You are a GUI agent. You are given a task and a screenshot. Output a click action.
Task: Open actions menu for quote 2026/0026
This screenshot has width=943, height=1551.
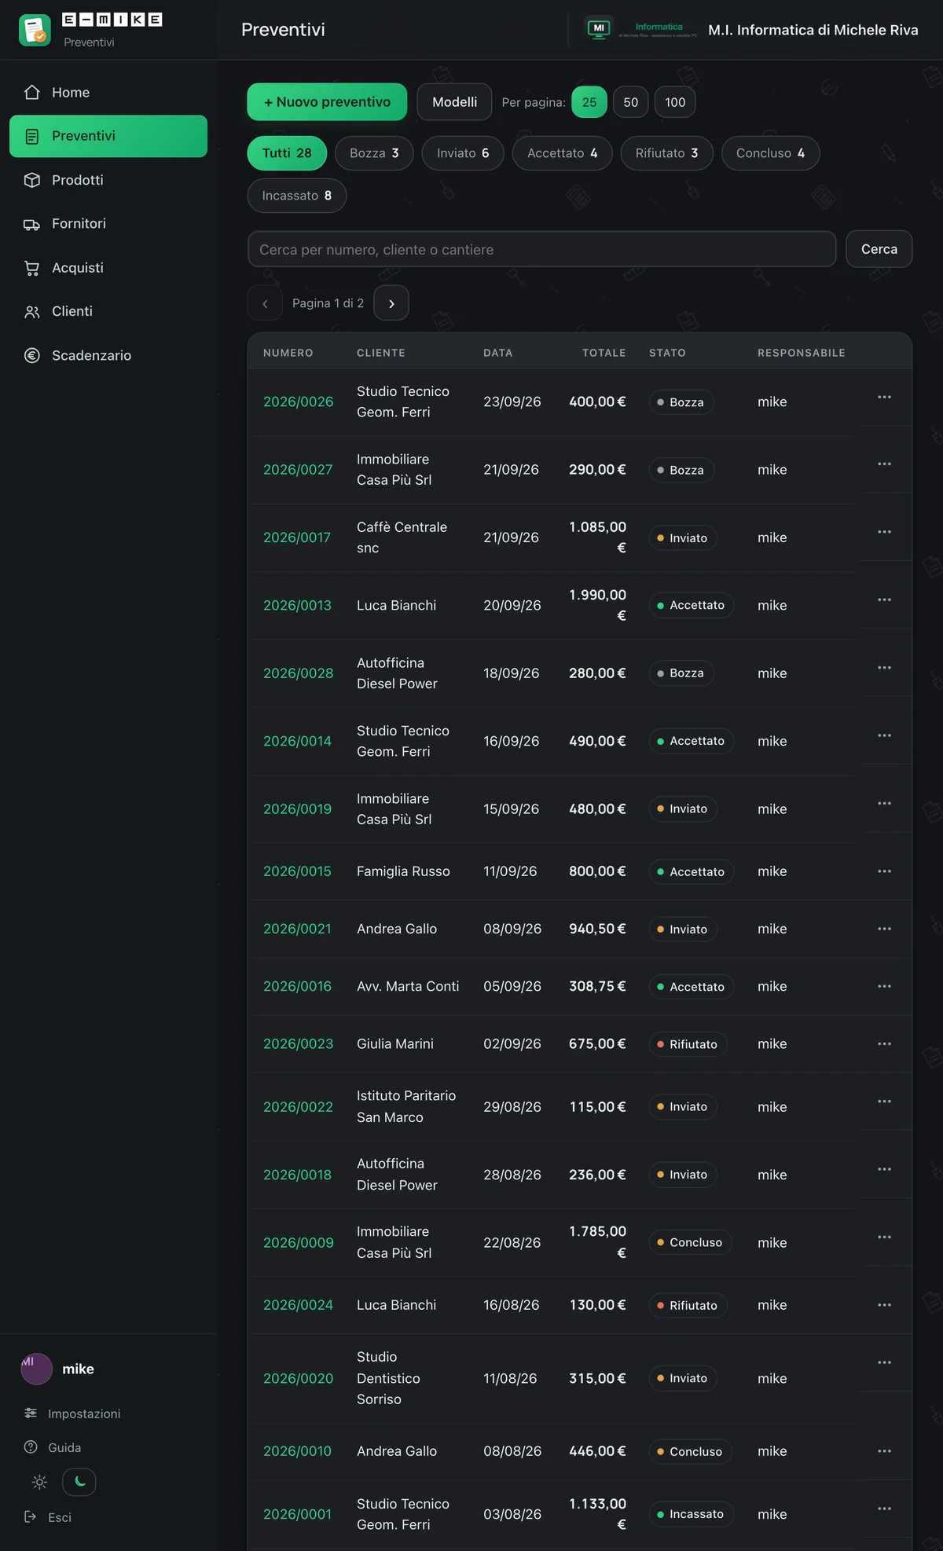tap(884, 397)
